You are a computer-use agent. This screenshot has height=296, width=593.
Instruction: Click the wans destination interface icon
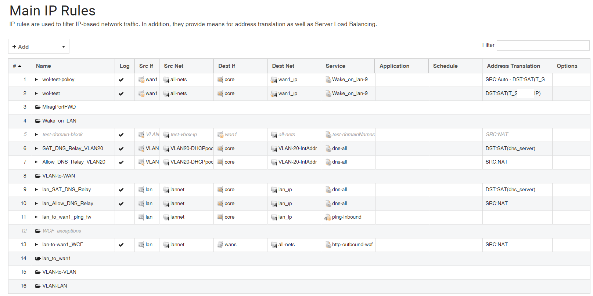[x=220, y=245]
